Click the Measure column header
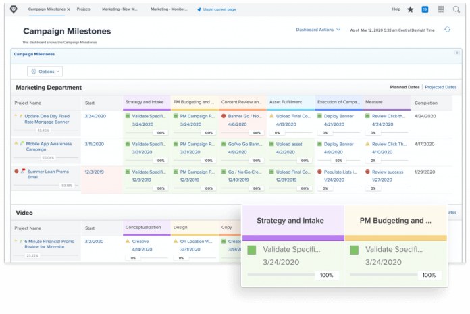The width and height of the screenshot is (470, 314). [x=387, y=103]
